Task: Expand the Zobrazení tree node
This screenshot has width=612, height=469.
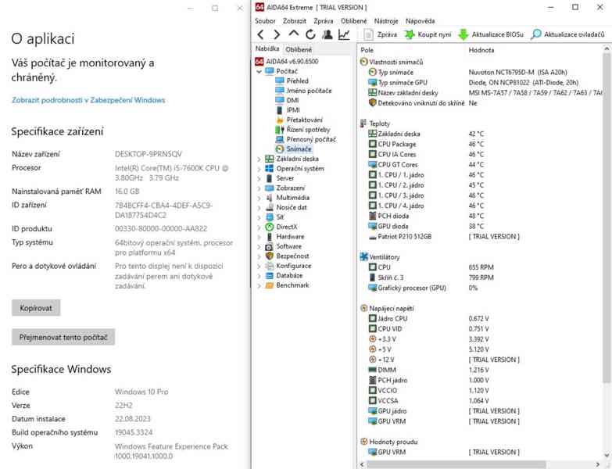Action: (x=259, y=188)
